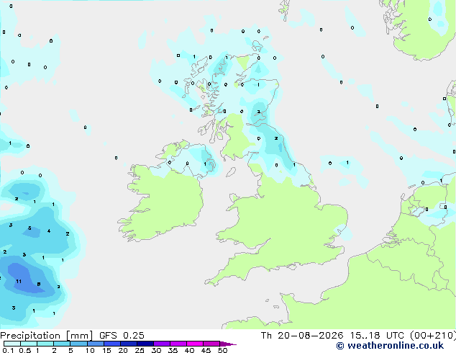This screenshot has width=456, height=353.
Task: Click the 45–50 mm legend swatch
Action: click(211, 344)
